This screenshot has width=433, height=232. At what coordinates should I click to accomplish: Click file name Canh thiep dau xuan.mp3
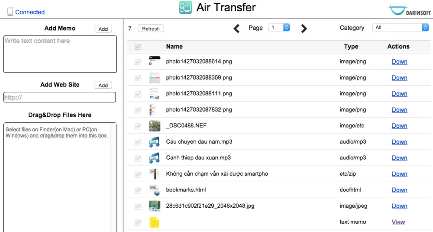[x=198, y=158]
